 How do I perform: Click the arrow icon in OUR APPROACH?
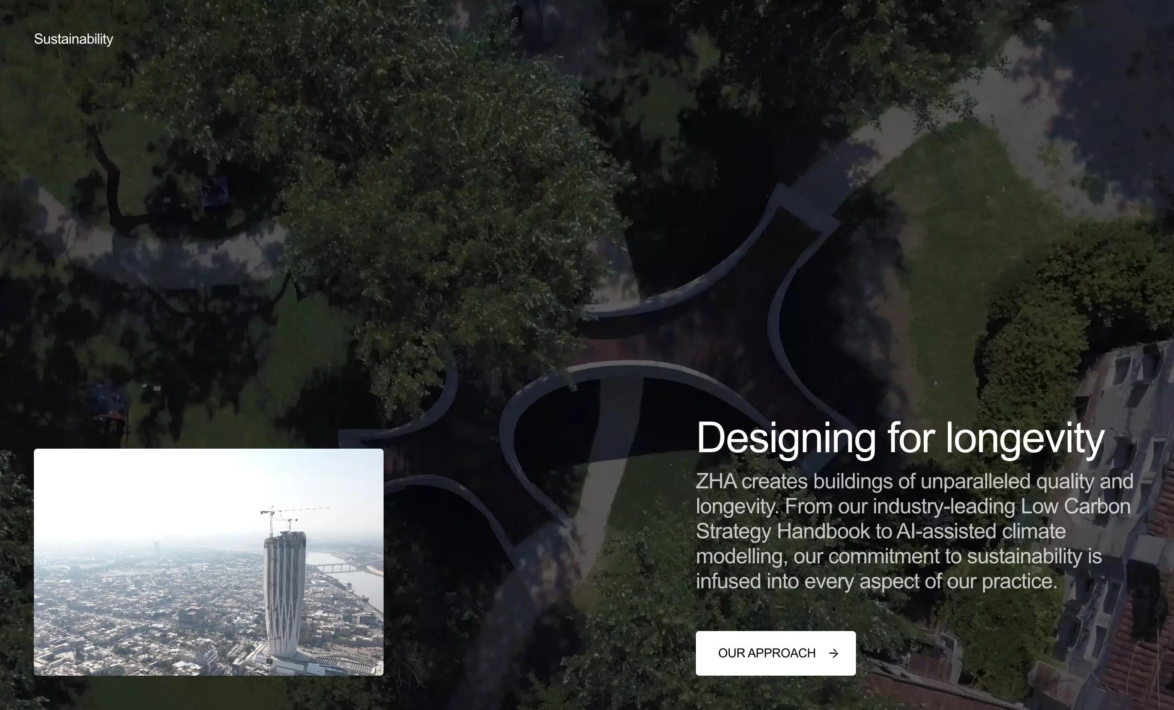(833, 653)
